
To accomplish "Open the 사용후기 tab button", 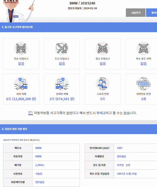I will coord(136,13).
